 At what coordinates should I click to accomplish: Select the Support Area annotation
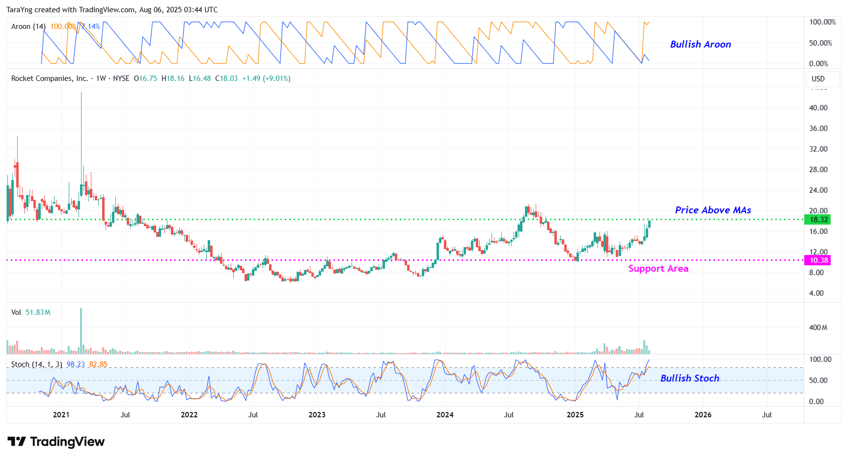point(658,268)
